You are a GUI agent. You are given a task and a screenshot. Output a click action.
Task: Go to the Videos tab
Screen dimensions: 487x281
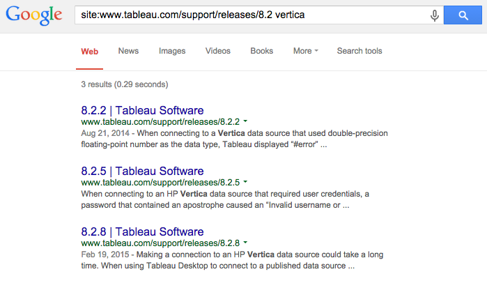point(218,52)
